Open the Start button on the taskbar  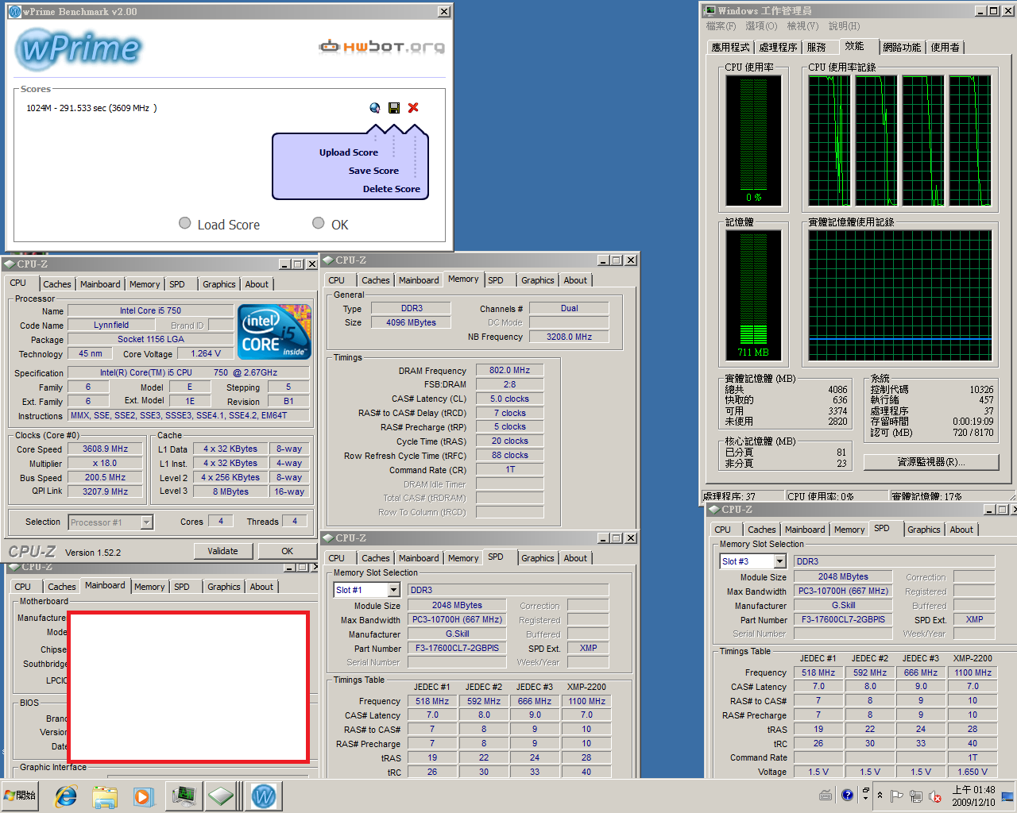(21, 796)
